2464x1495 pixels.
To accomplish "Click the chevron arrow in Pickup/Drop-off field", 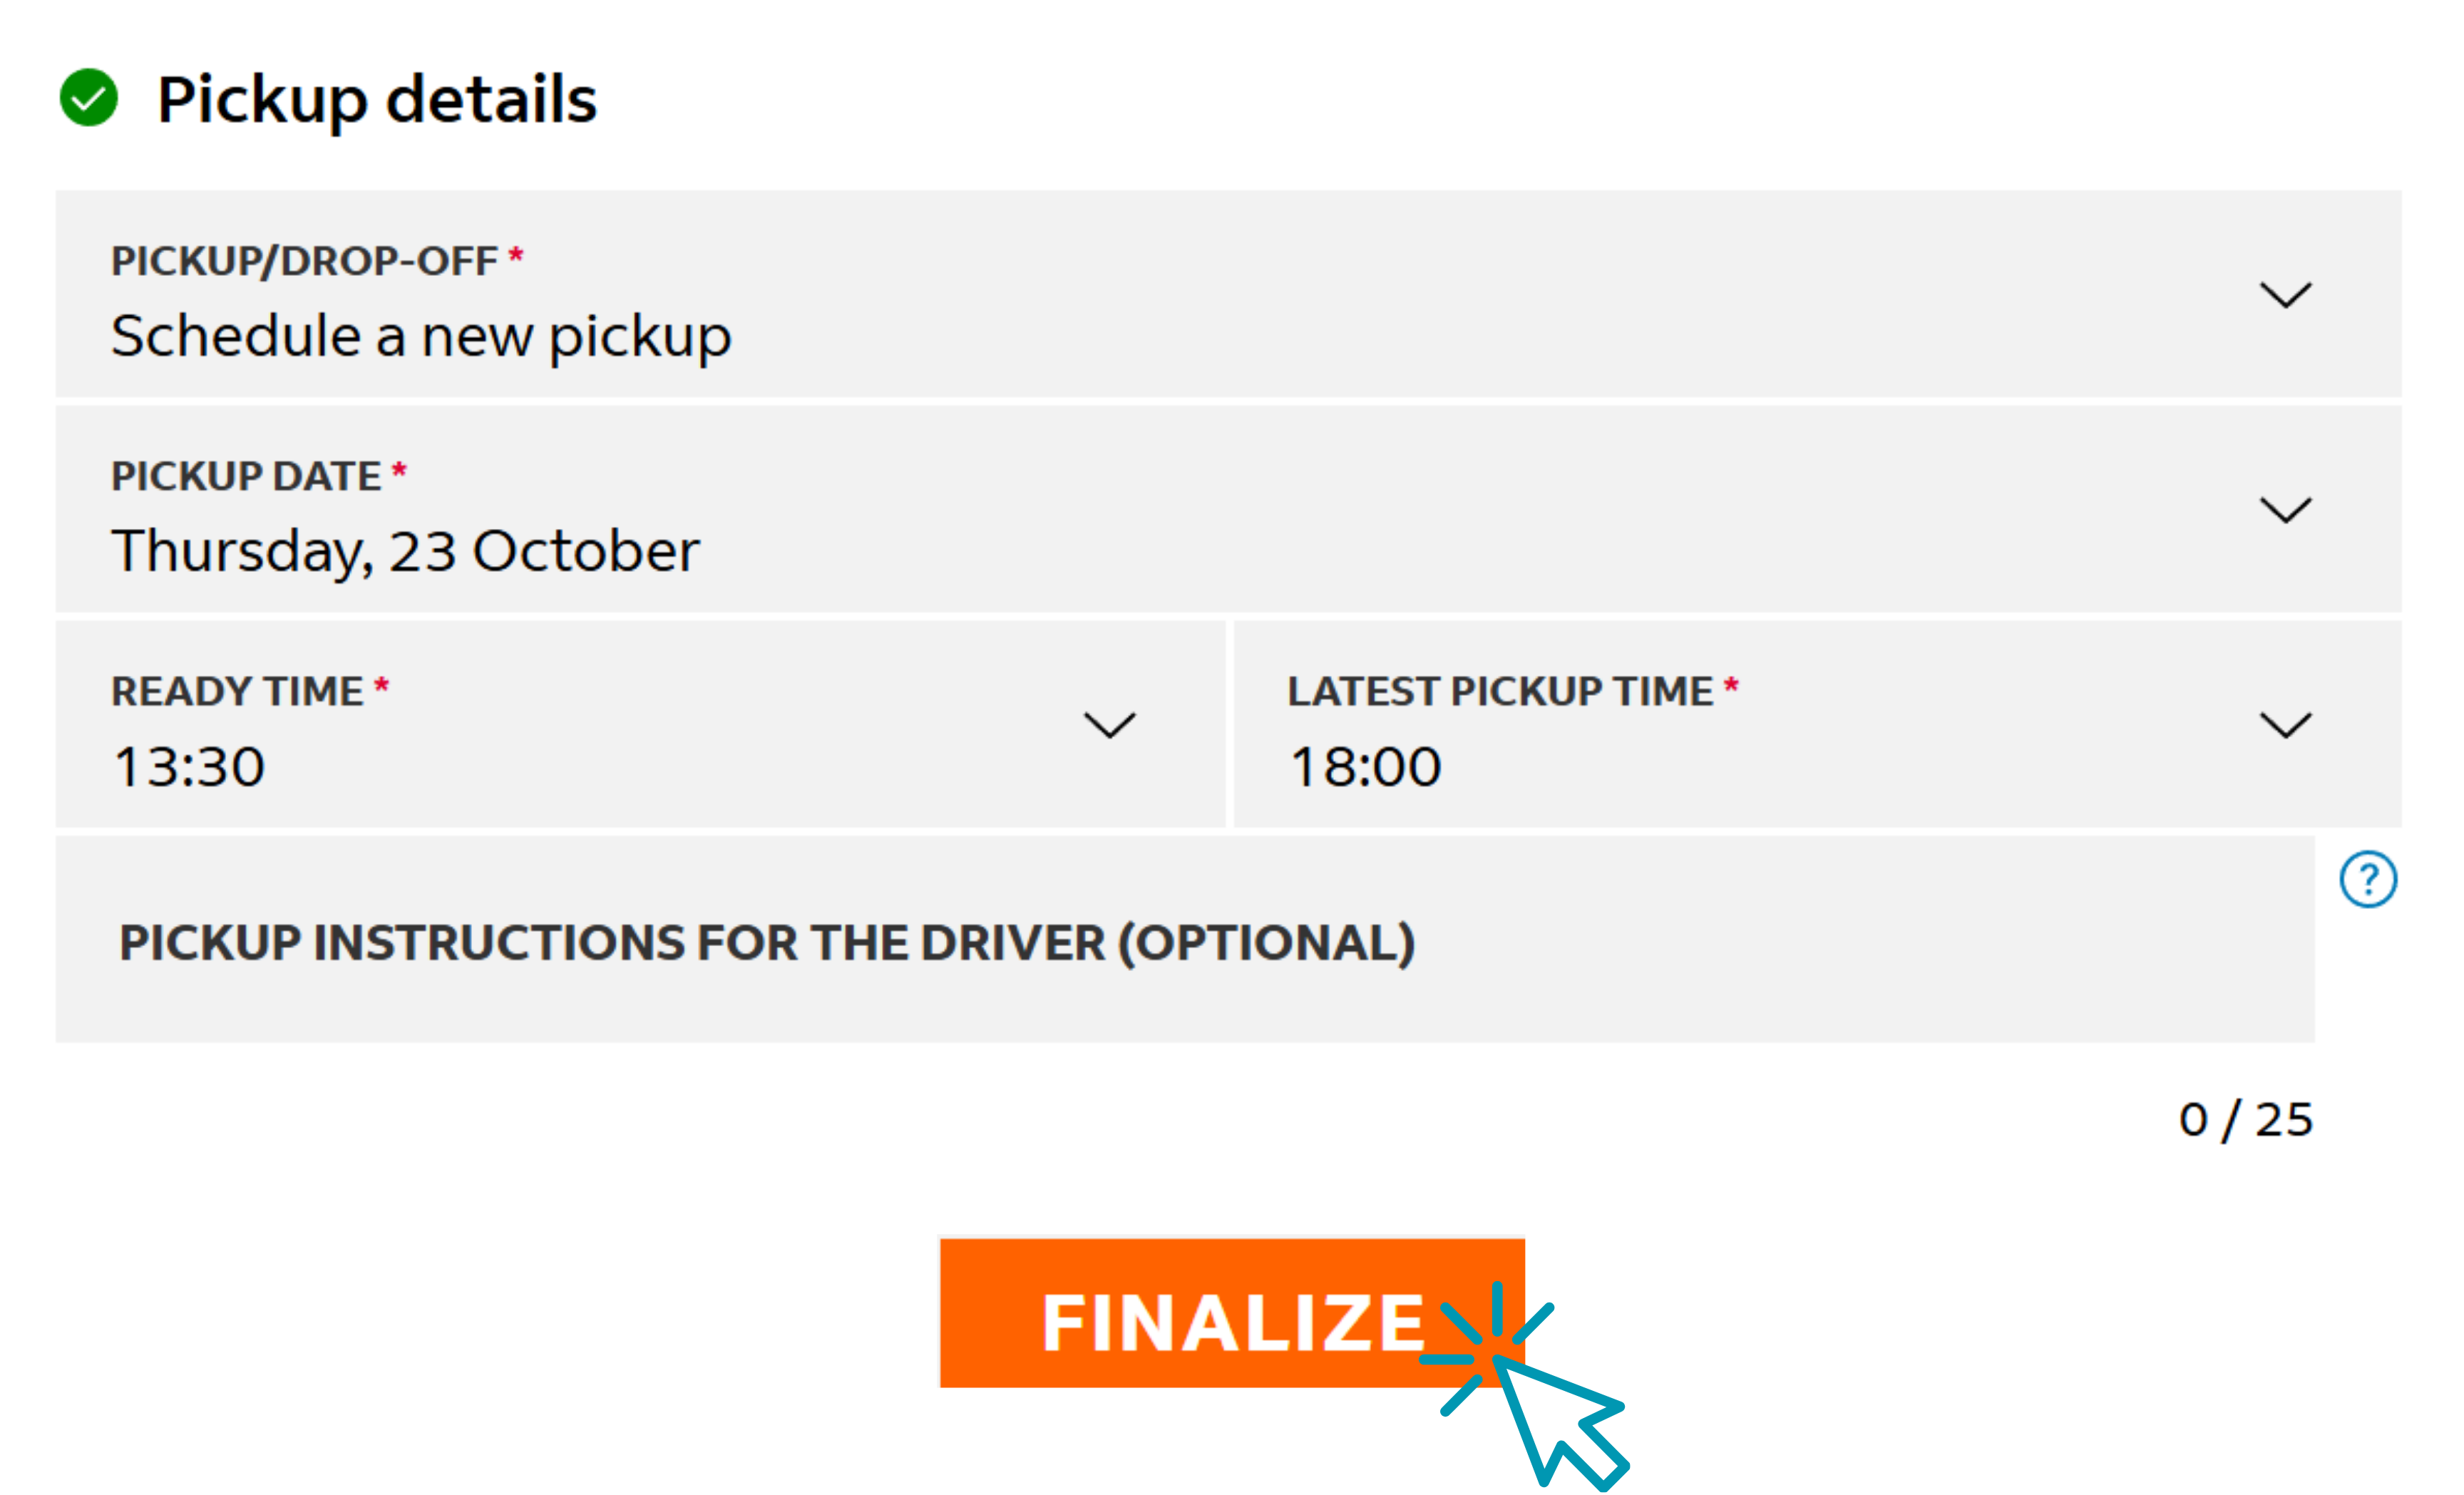I will point(2286,295).
